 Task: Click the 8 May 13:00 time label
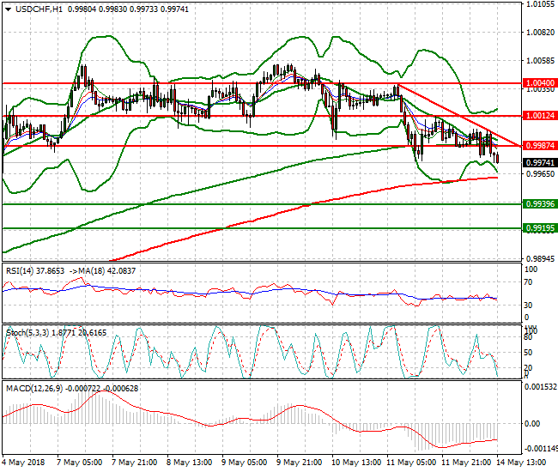click(190, 463)
